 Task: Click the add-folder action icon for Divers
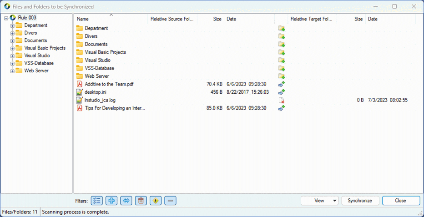(282, 36)
